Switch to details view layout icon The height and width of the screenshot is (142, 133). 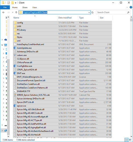pos(126,140)
